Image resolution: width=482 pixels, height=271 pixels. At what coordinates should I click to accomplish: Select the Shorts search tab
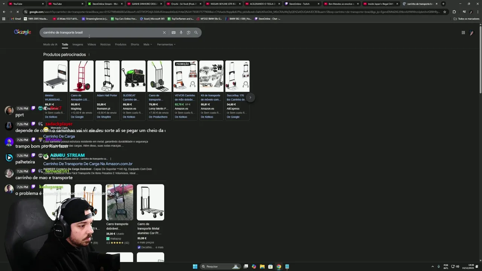(135, 44)
